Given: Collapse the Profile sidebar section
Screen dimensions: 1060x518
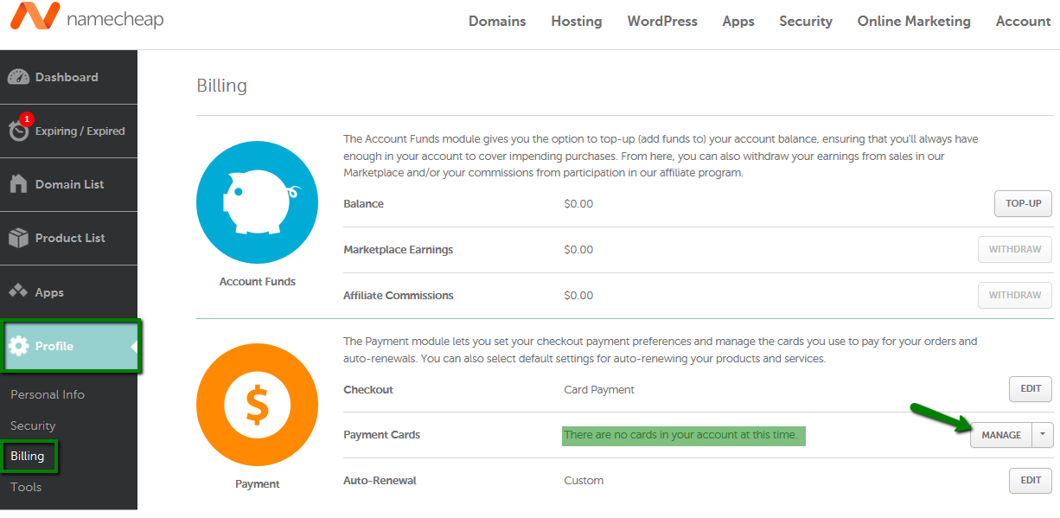Looking at the screenshot, I should (x=72, y=346).
